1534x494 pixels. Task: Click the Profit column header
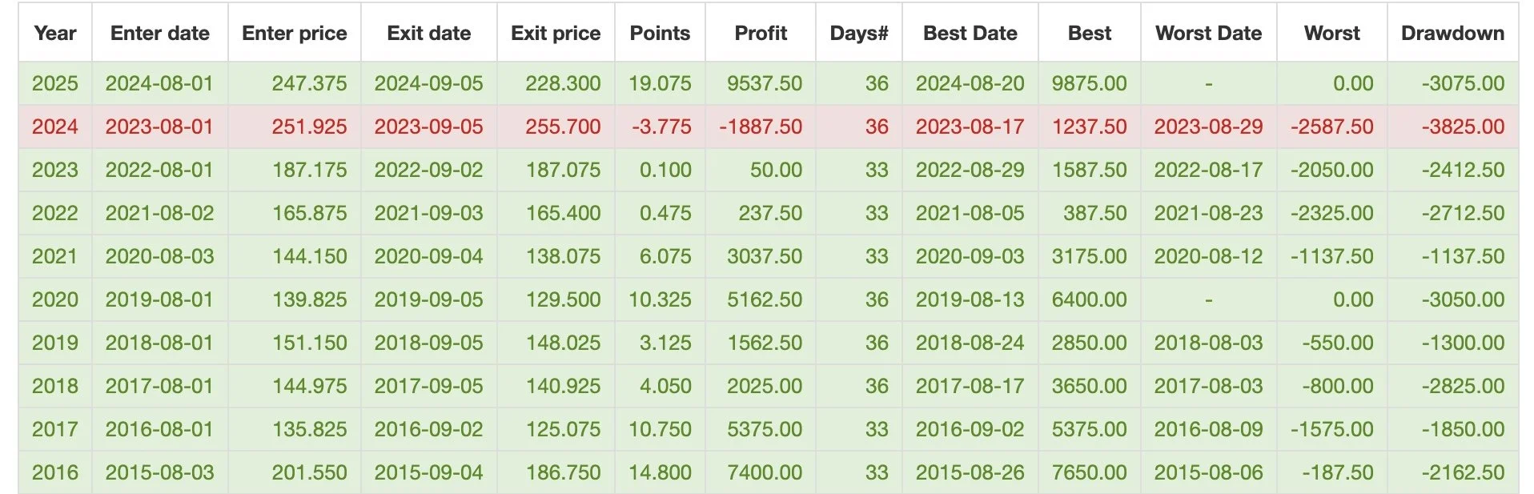pos(761,33)
